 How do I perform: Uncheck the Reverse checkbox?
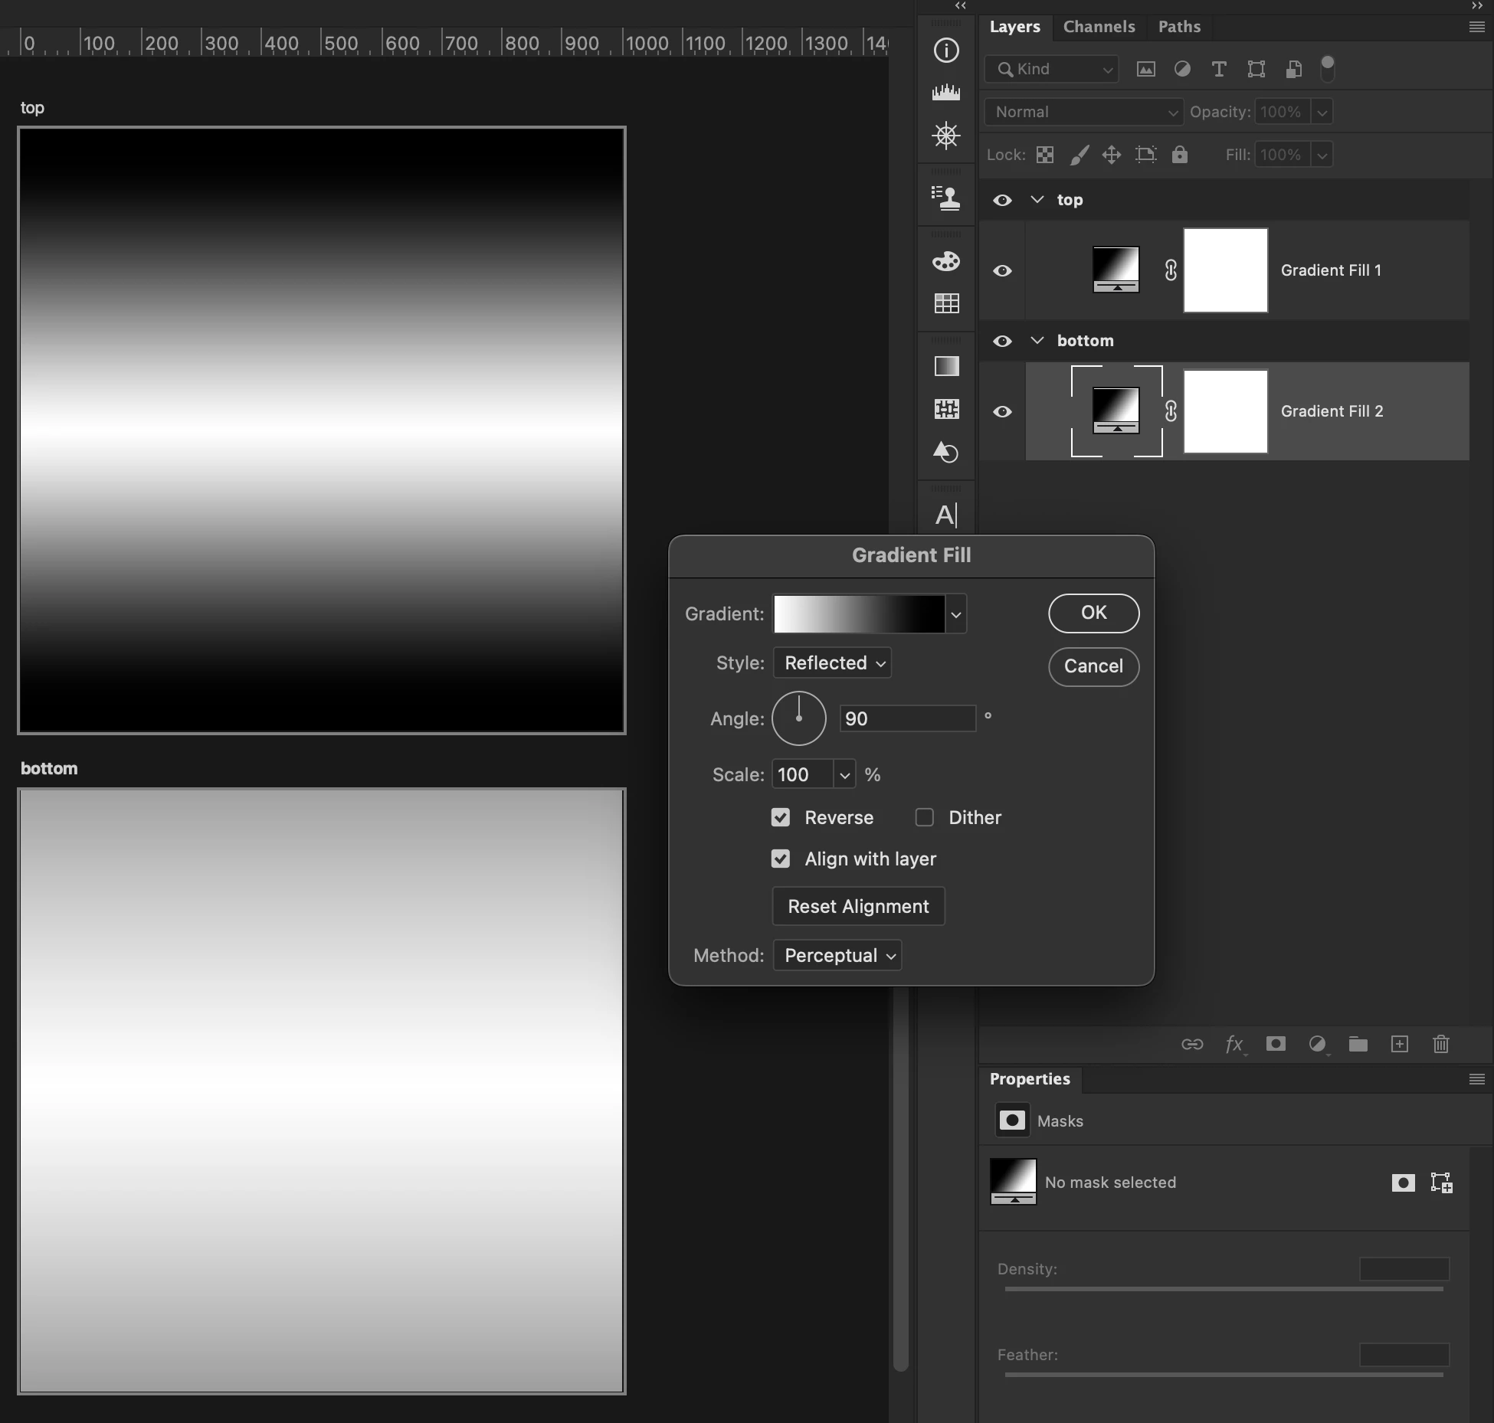(x=781, y=817)
